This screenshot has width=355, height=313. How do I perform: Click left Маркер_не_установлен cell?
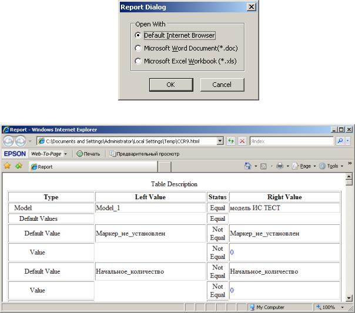[x=150, y=233]
